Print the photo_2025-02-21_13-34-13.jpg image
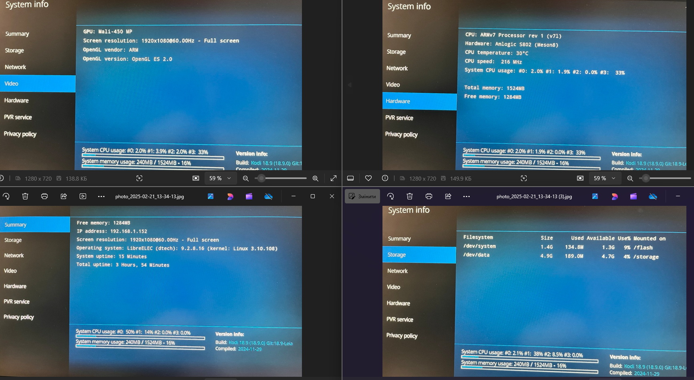Screen dimensions: 694x380 (44, 196)
